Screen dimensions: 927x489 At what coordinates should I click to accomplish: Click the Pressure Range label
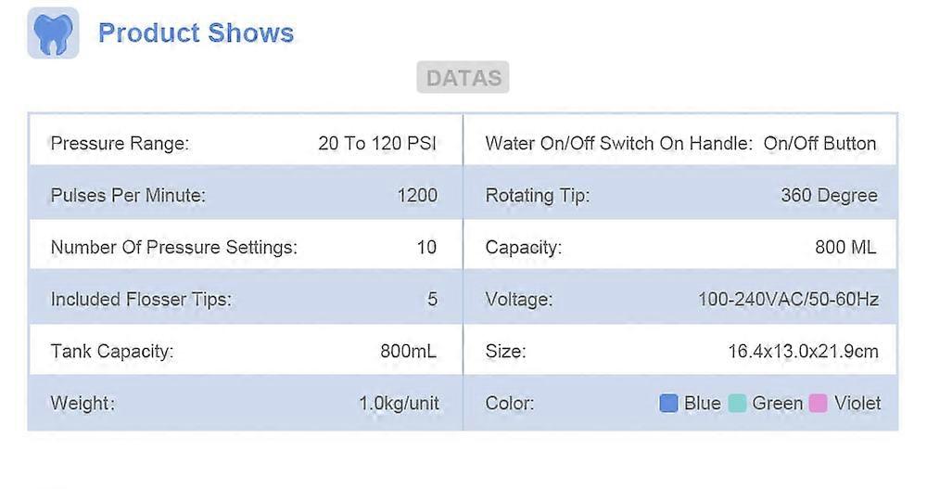120,144
